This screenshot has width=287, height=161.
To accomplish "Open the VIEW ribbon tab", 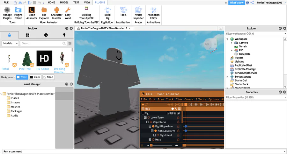I will (87, 2).
